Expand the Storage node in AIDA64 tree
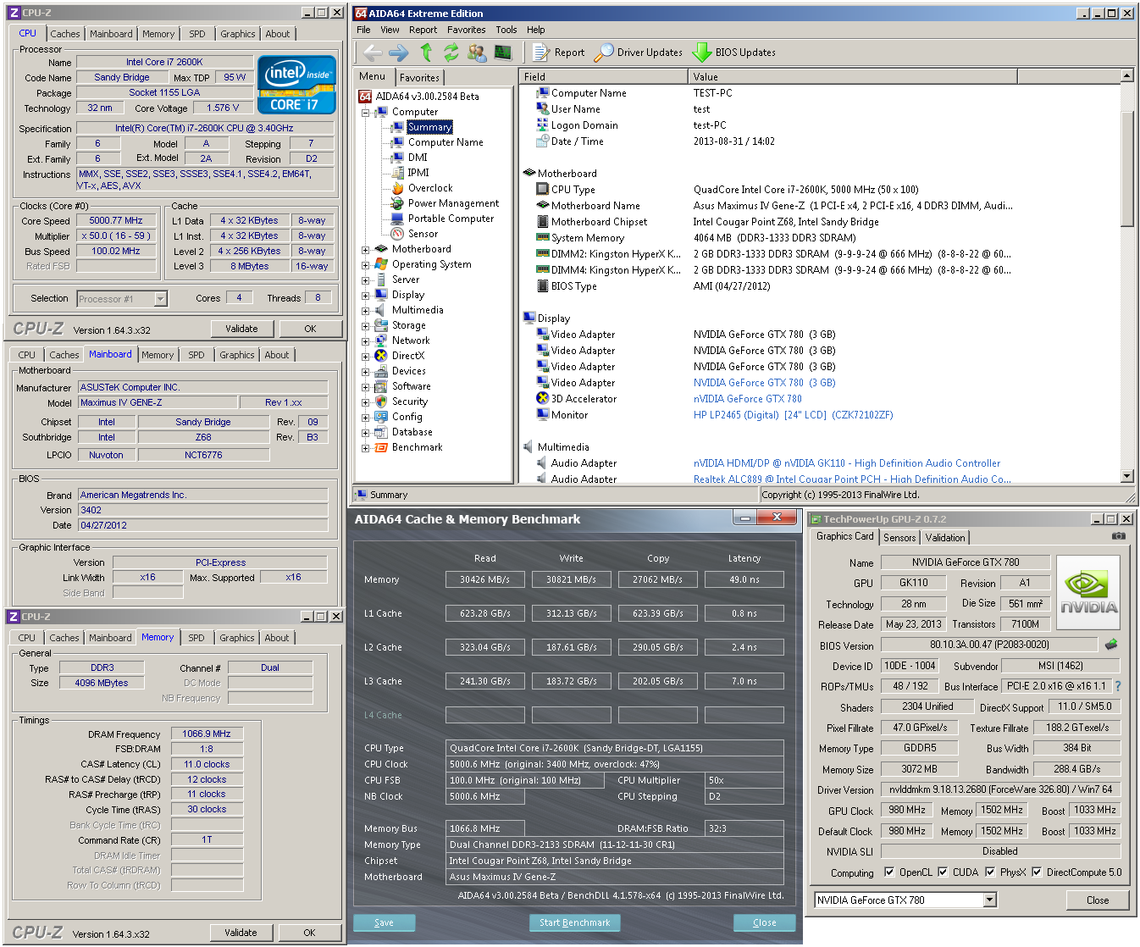The height and width of the screenshot is (947, 1140). point(366,325)
